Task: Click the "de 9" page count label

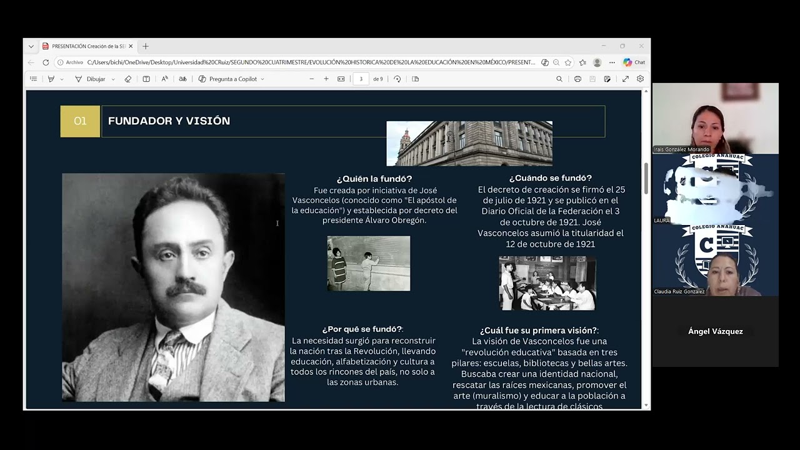Action: pyautogui.click(x=378, y=79)
